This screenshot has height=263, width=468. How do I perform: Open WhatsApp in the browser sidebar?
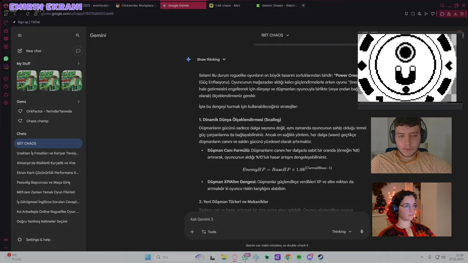6,58
